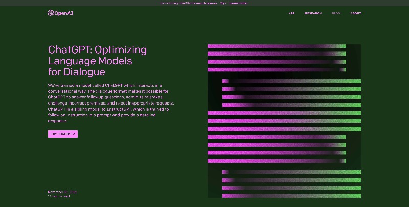Click the arrow icon inside Try ChatGPT

point(74,134)
